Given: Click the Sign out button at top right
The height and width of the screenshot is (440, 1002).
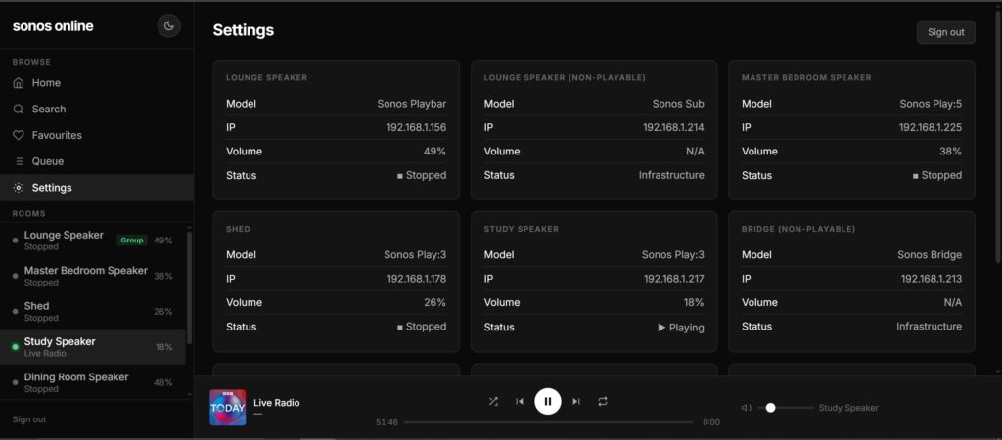Looking at the screenshot, I should (x=946, y=32).
